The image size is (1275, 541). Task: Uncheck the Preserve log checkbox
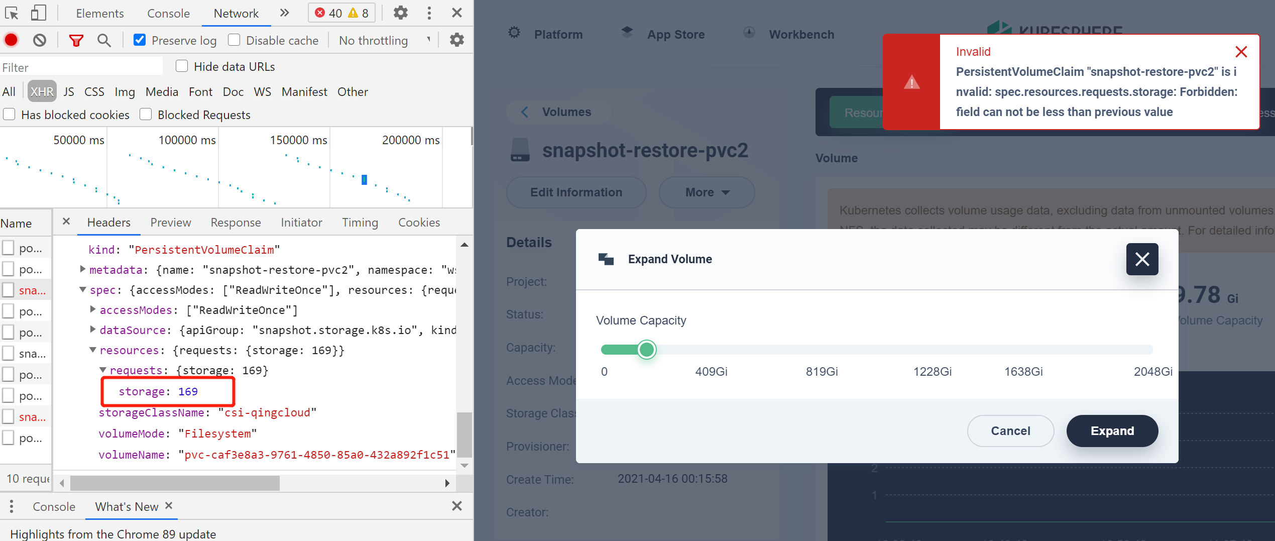point(139,40)
